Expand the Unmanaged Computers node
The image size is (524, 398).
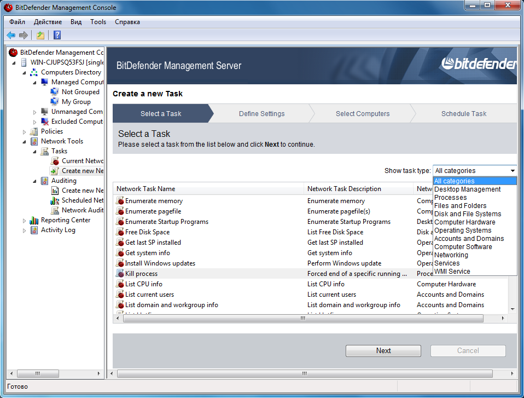point(35,112)
